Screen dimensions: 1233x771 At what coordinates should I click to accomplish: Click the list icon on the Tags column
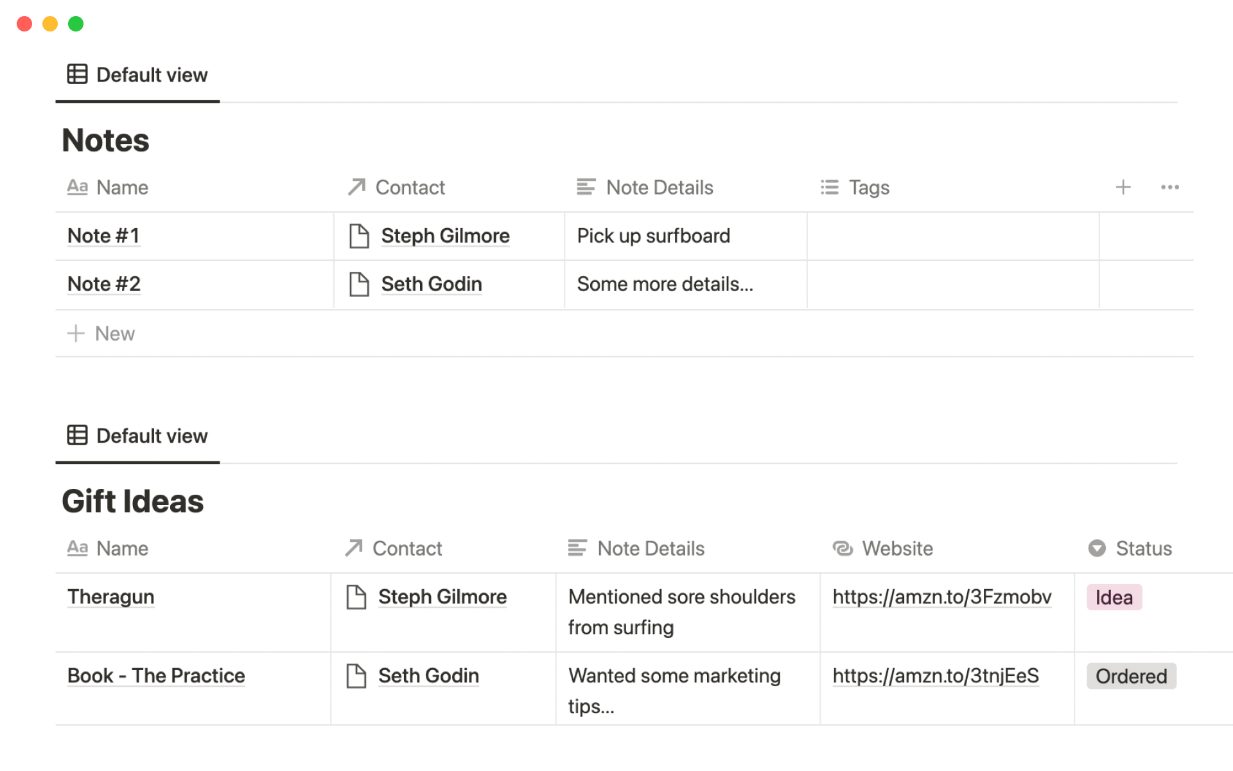pyautogui.click(x=829, y=187)
